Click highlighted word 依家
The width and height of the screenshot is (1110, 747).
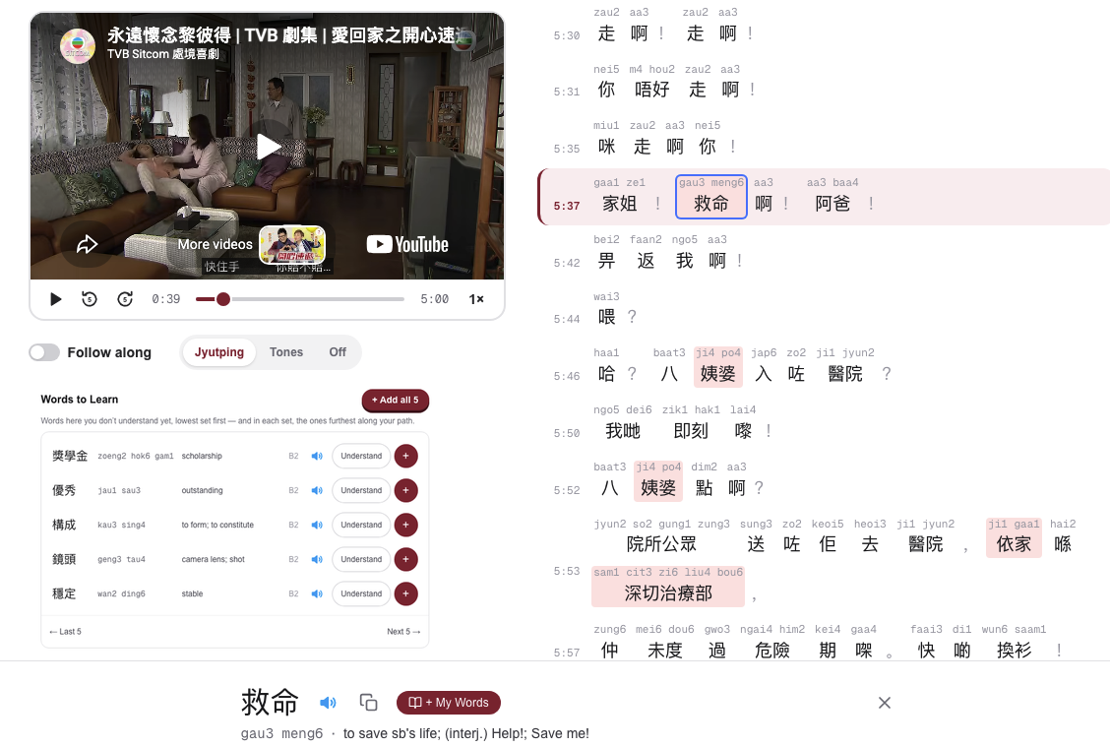(x=1014, y=537)
